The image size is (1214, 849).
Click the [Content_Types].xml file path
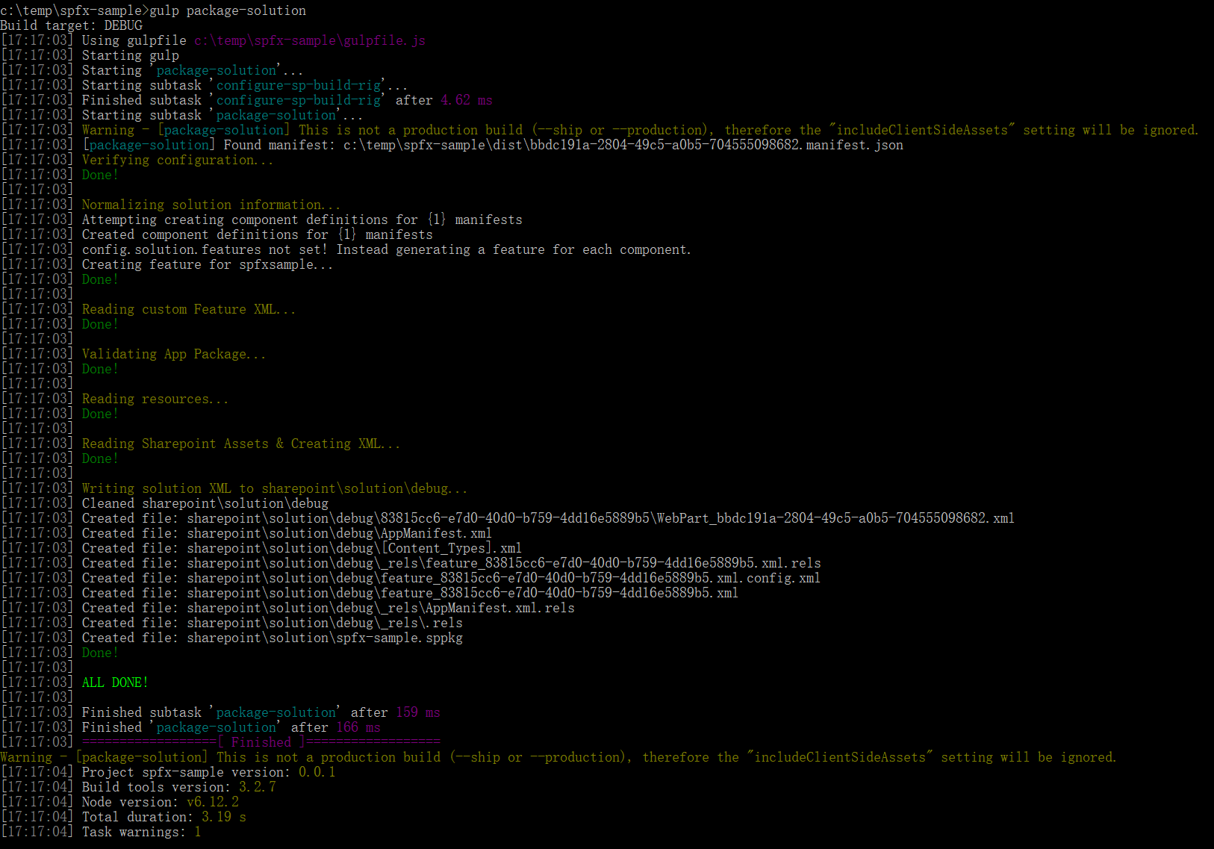pos(354,548)
